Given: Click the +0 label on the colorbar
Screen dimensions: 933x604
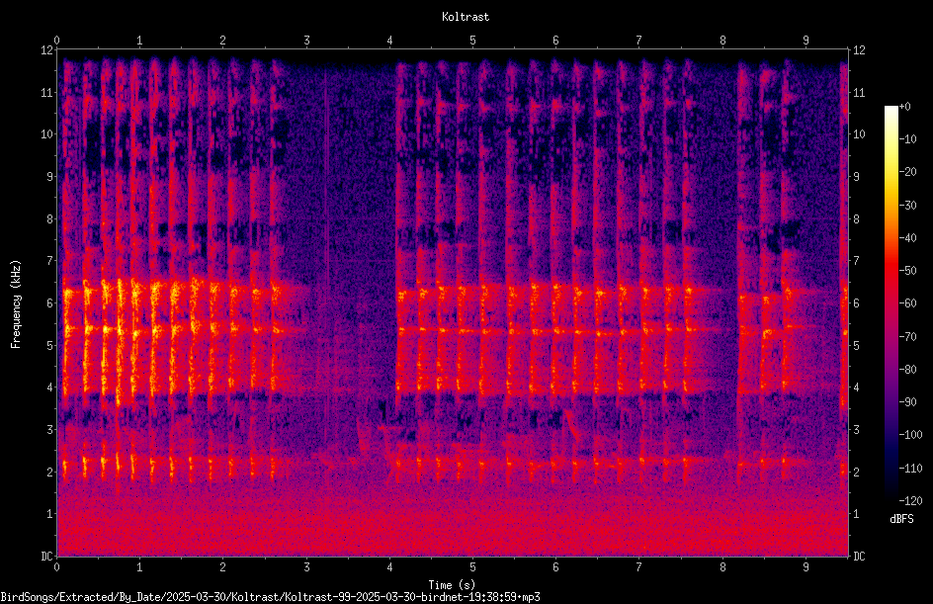Looking at the screenshot, I should [904, 107].
